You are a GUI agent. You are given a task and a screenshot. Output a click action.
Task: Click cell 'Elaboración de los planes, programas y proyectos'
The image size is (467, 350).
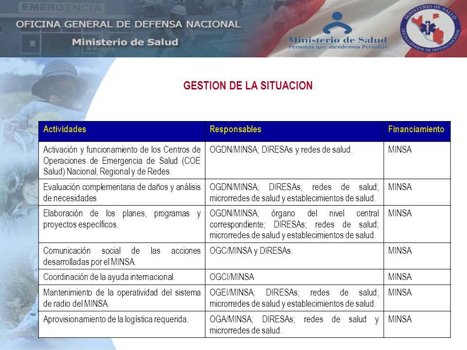coord(122,224)
